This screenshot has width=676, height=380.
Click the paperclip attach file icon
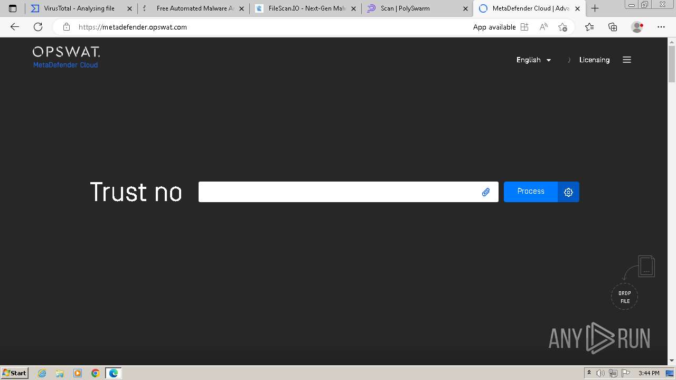(486, 192)
